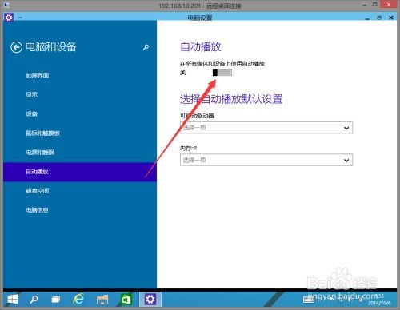
Task: Launch Internet Explorer from taskbar
Action: point(78,300)
